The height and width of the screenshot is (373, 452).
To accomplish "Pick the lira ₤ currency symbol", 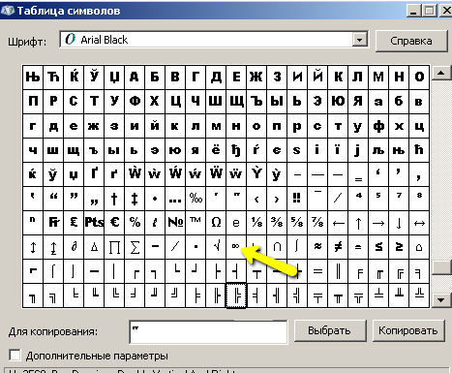I will (x=74, y=223).
